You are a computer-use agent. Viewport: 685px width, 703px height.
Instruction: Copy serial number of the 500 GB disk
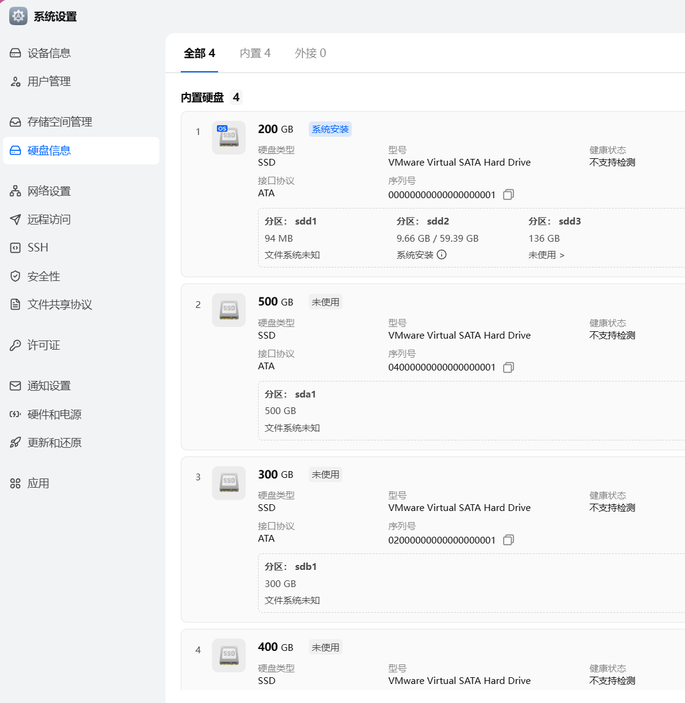(508, 367)
